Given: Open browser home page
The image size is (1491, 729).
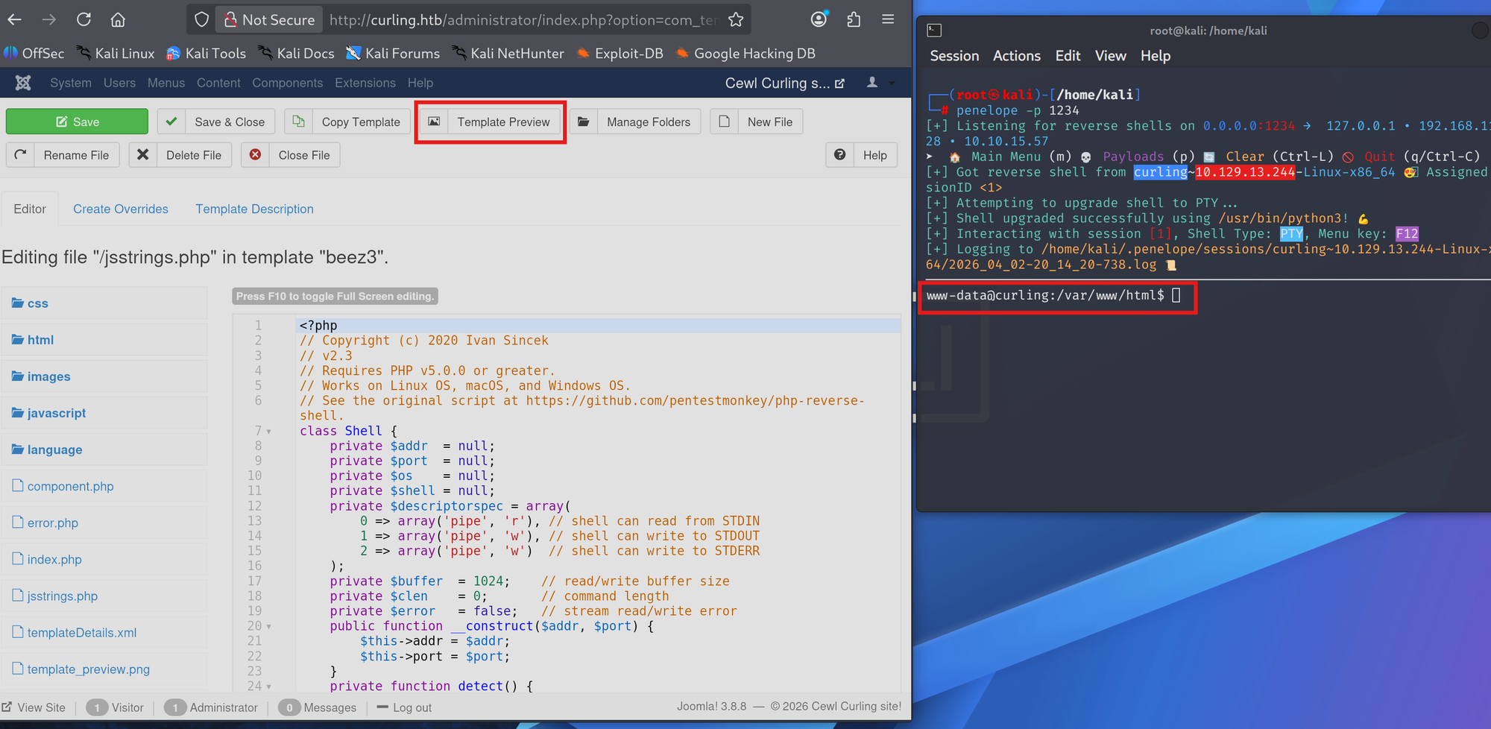Looking at the screenshot, I should click(x=118, y=19).
